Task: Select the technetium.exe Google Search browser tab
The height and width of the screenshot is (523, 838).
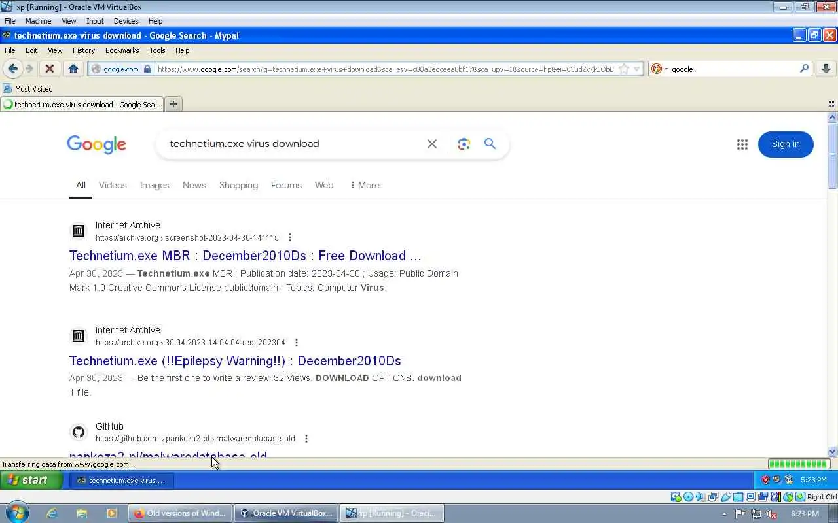Action: (82, 104)
